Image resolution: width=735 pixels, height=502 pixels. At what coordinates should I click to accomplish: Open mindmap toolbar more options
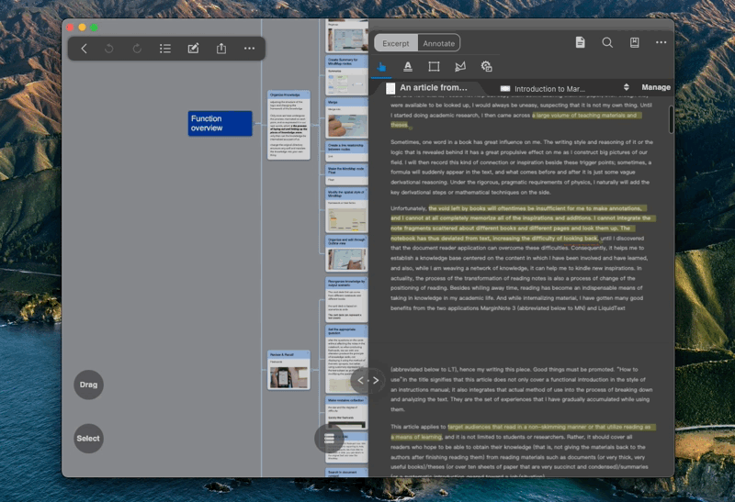tap(249, 49)
